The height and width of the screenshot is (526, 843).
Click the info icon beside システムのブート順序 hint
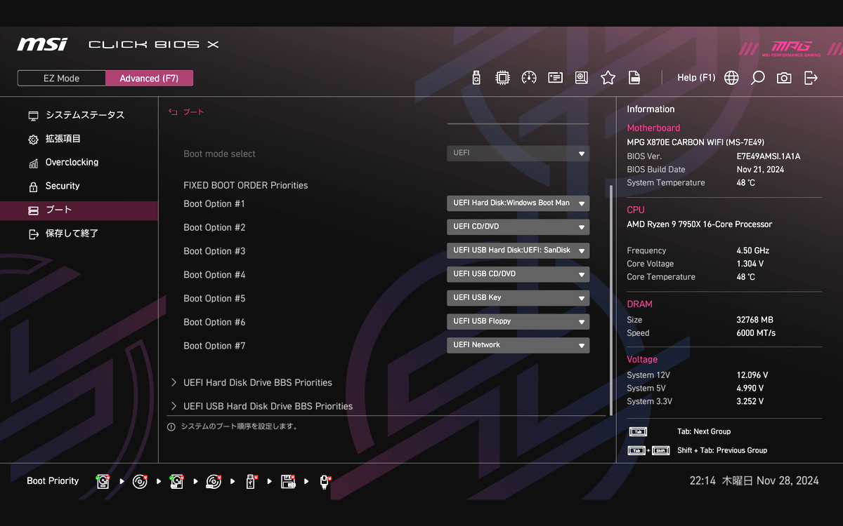tap(171, 426)
